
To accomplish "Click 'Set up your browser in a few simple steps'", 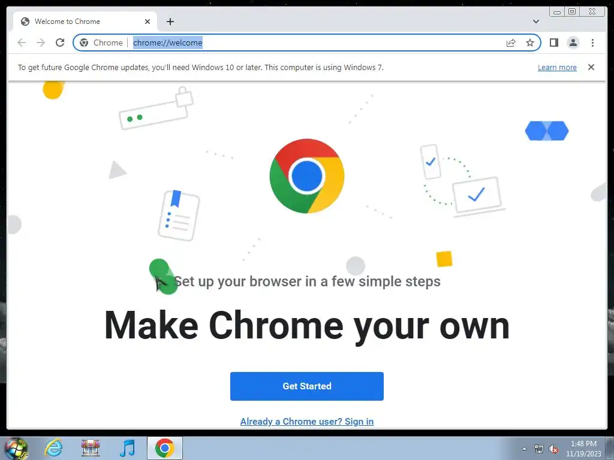I will click(x=307, y=282).
